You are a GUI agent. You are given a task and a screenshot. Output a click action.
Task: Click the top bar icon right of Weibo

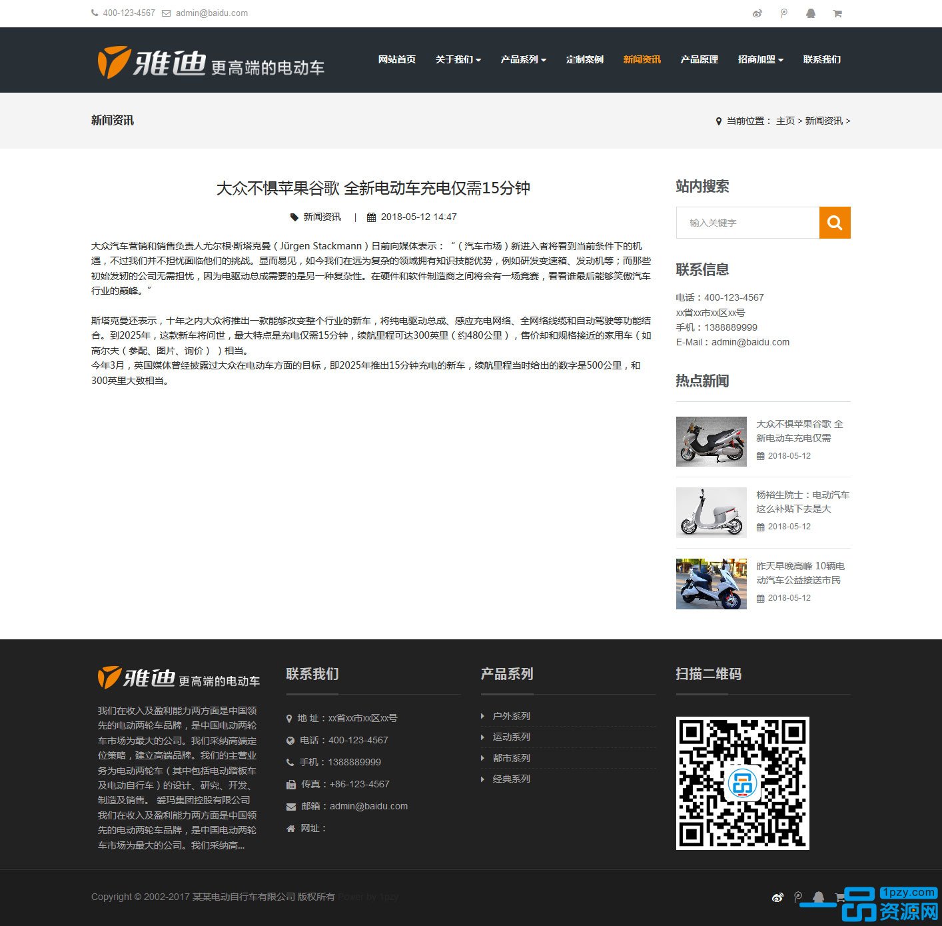tap(784, 13)
